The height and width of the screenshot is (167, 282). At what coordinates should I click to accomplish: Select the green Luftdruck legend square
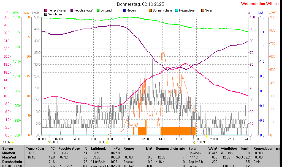(x=98, y=10)
